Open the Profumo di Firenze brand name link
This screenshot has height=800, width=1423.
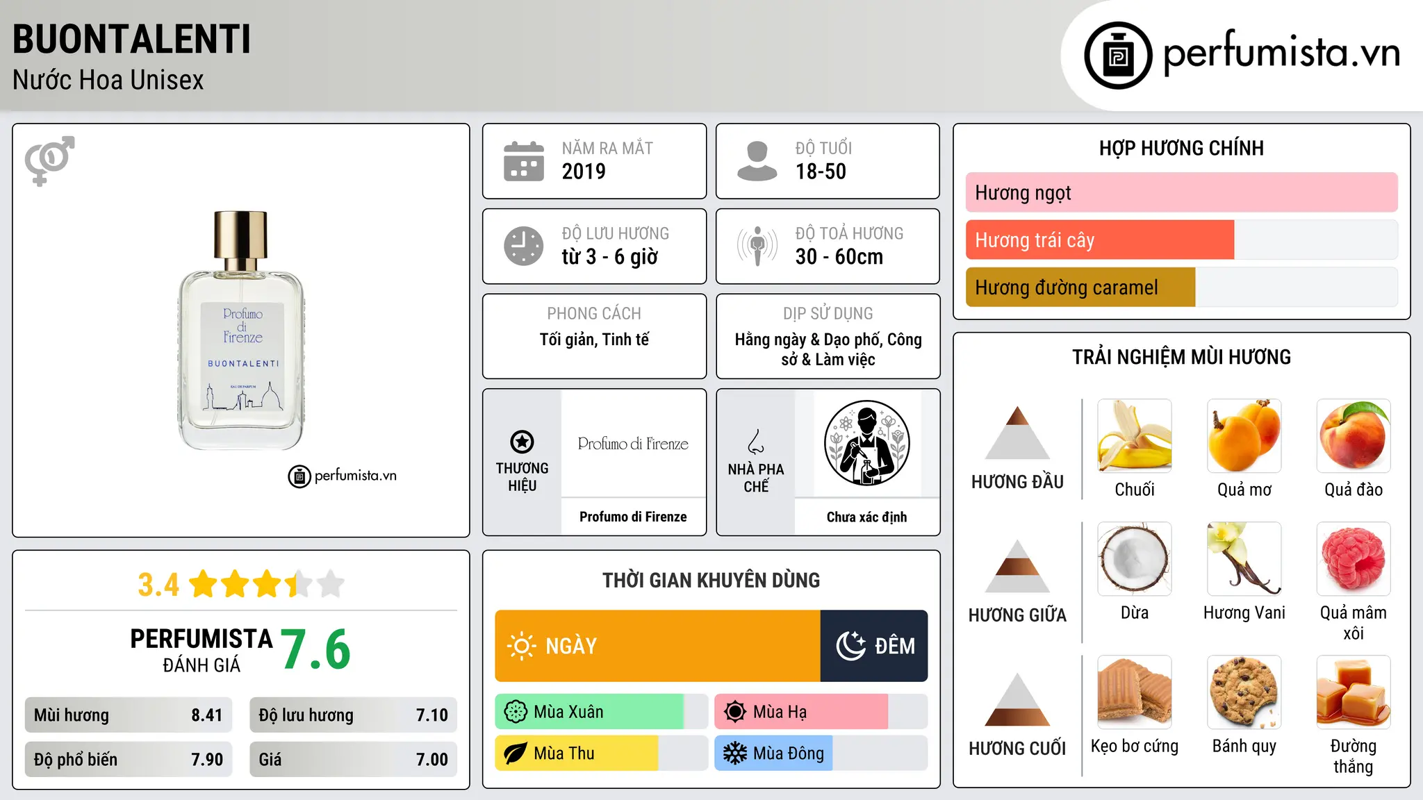point(633,517)
